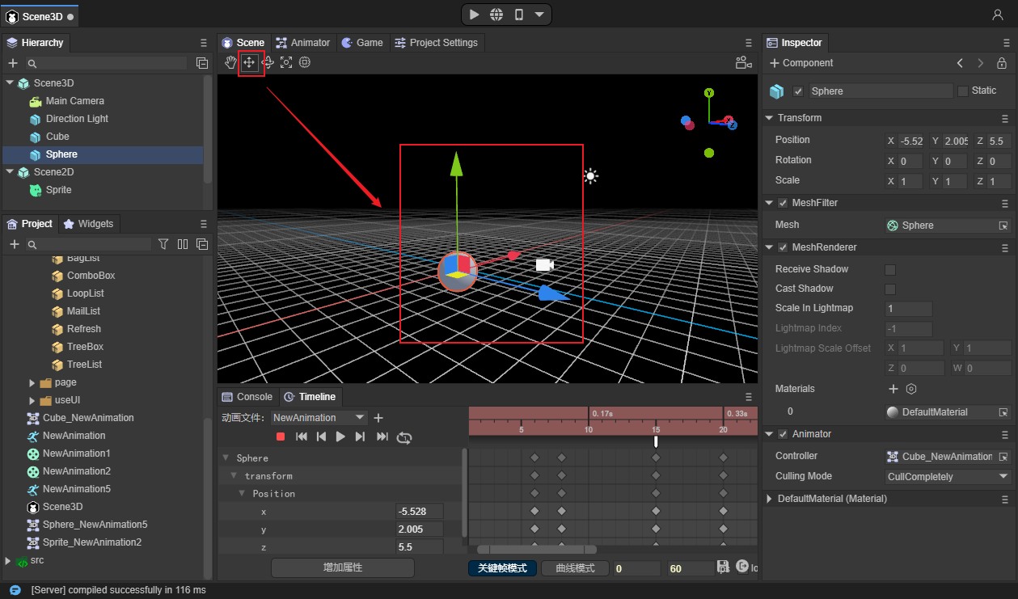Toggle the Receive Shadow checkbox
This screenshot has width=1018, height=599.
pyautogui.click(x=890, y=269)
